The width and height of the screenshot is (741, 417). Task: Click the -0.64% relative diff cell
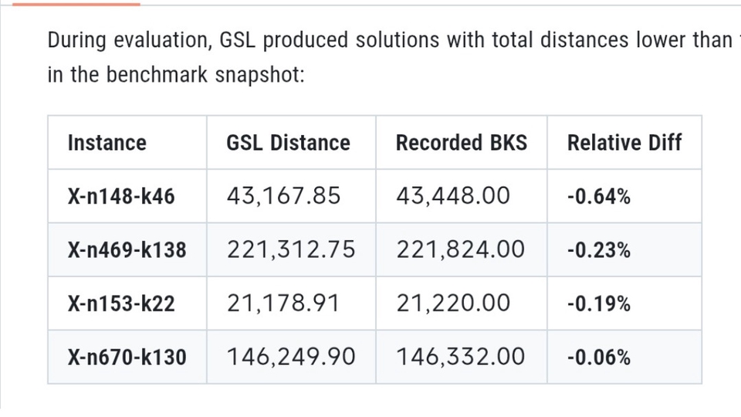tap(598, 196)
